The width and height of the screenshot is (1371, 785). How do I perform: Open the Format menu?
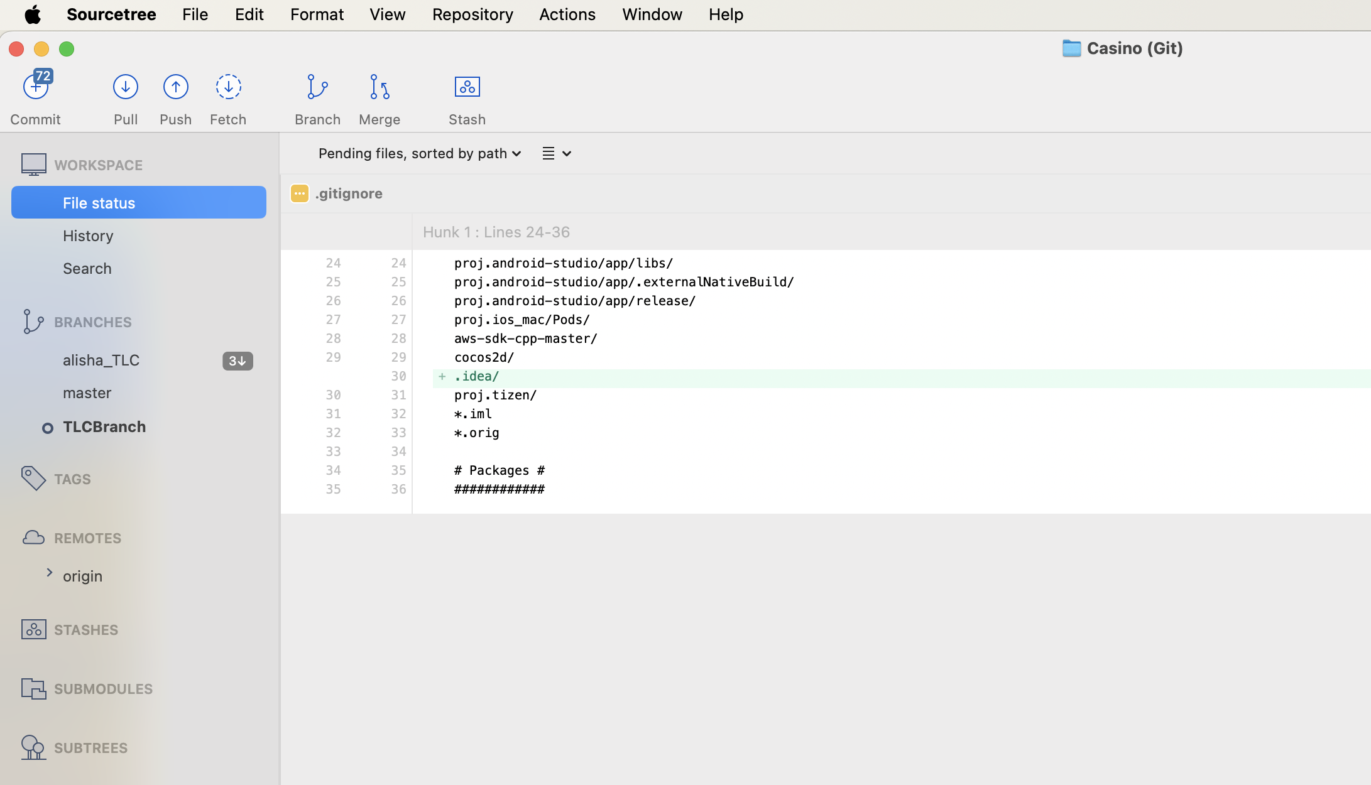click(317, 14)
